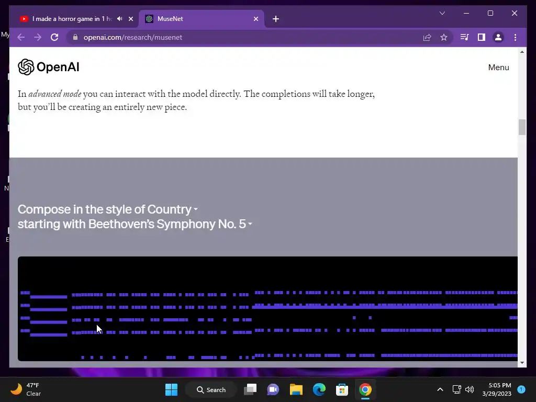Click the 'advanced mode' italic text
This screenshot has height=402, width=536.
pyautogui.click(x=54, y=94)
